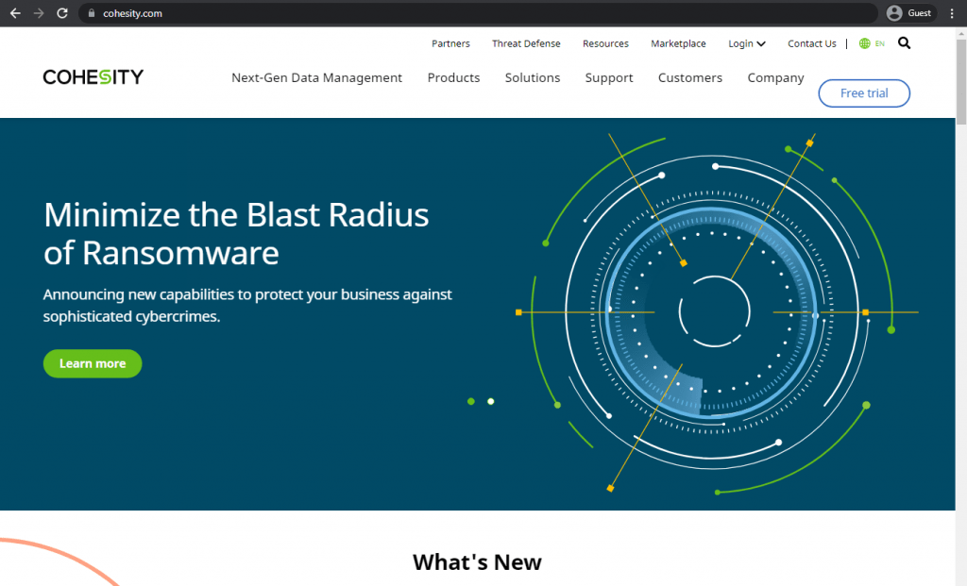The width and height of the screenshot is (967, 586).
Task: Open the browser three-dot menu
Action: pos(952,13)
